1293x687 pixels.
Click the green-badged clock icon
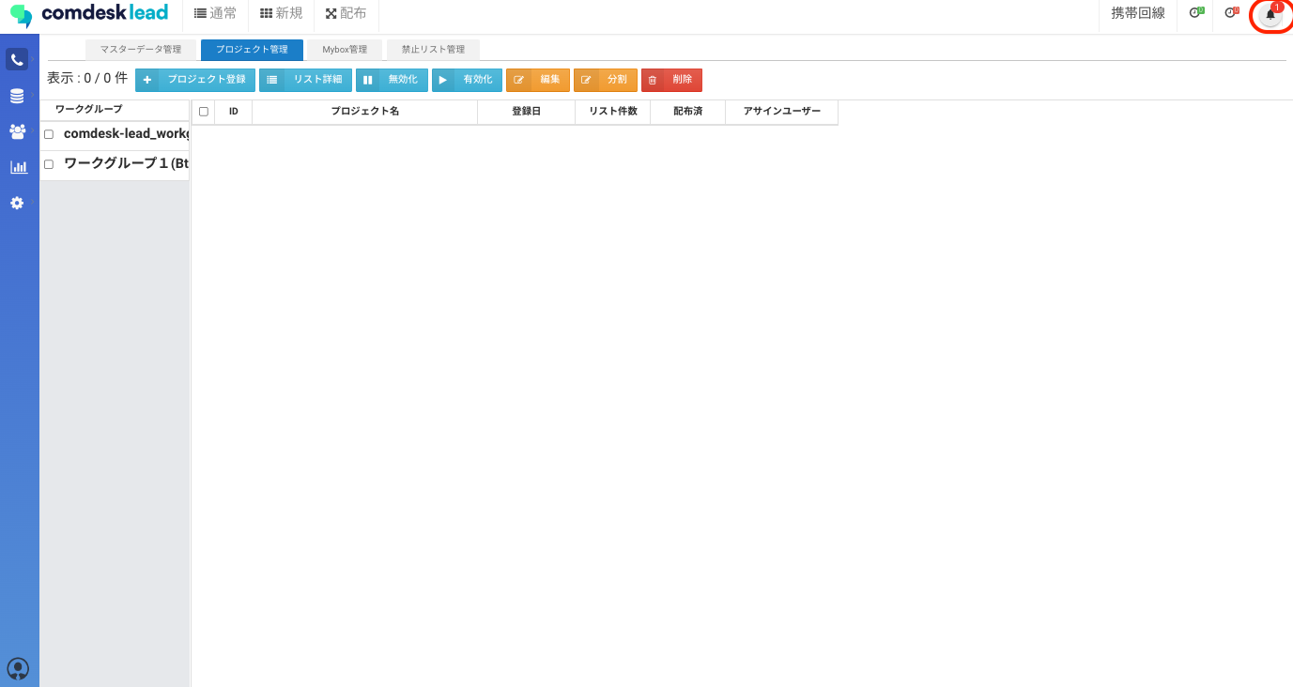pos(1195,13)
